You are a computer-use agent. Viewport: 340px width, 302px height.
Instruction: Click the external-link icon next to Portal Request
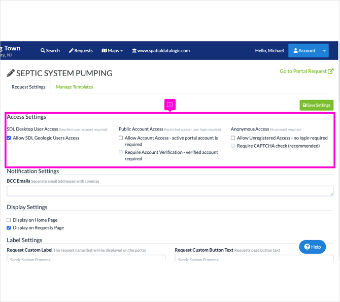(x=330, y=71)
